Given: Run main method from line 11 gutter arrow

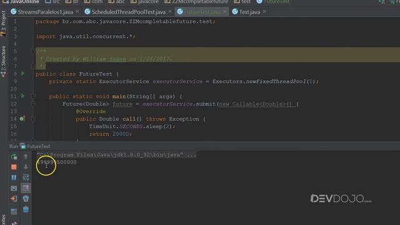Looking at the screenshot, I should click(22, 96).
